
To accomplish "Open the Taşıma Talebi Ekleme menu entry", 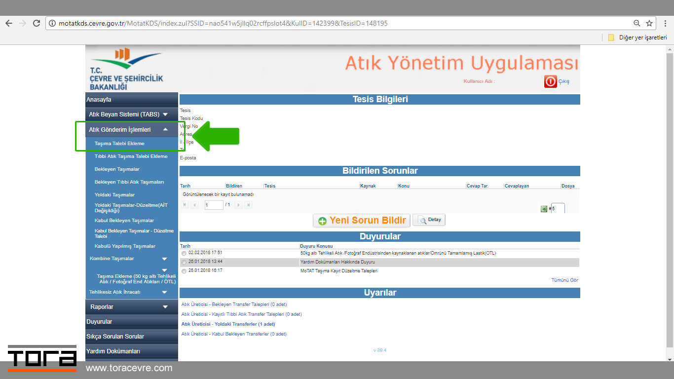I will (119, 144).
